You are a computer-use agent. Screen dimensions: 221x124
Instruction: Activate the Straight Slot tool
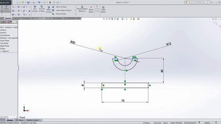13,14
